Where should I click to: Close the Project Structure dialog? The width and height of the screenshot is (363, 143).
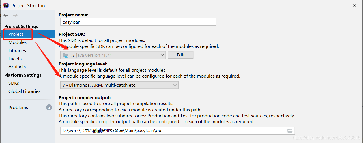click(354, 5)
